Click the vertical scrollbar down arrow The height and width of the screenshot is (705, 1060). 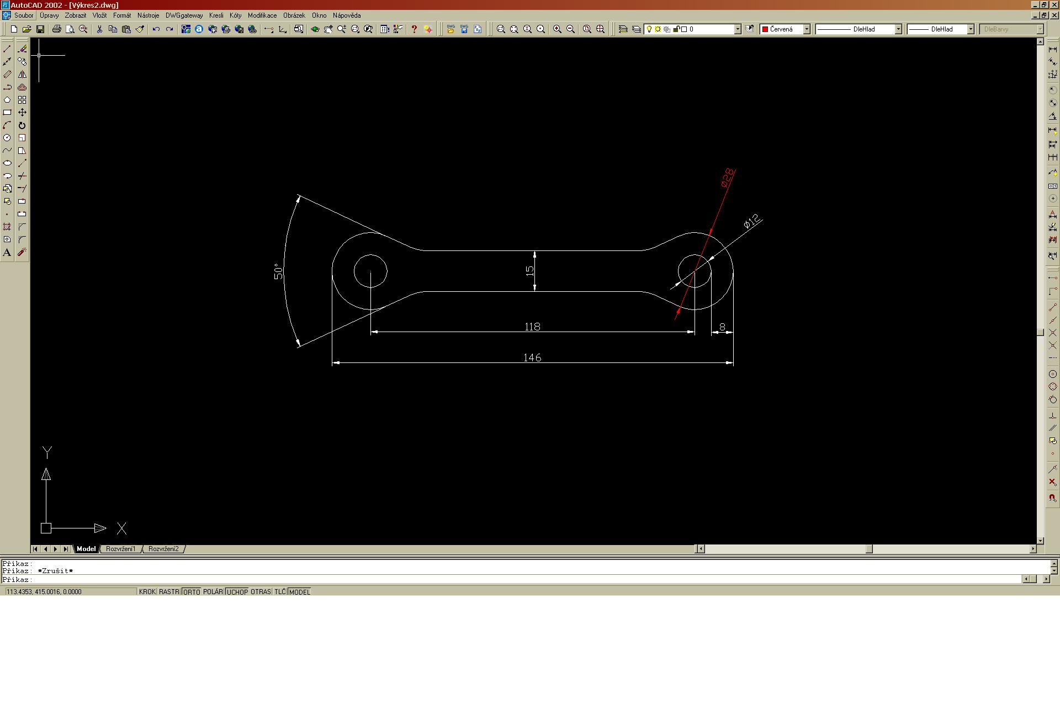click(x=1041, y=541)
